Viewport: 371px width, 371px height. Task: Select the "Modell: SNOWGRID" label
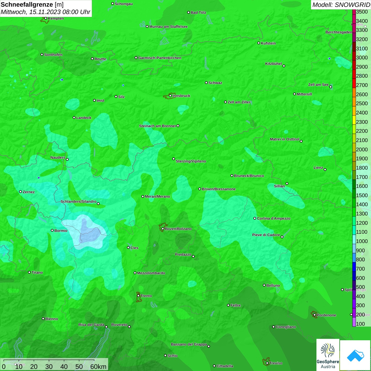click(x=341, y=5)
